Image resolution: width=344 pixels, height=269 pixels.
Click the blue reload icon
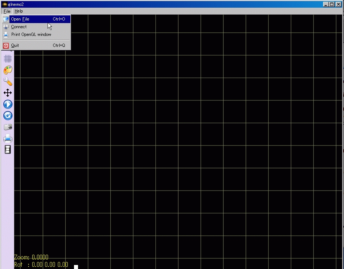pos(8,116)
